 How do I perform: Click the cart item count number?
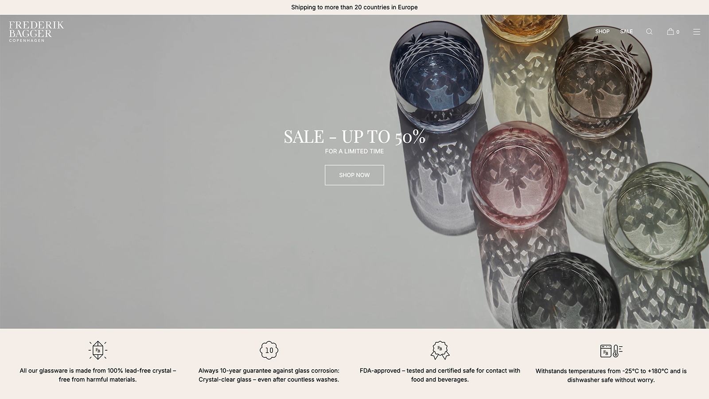[x=678, y=32]
